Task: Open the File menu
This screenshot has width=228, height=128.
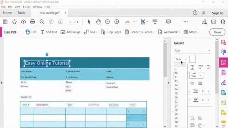Action: [x=3, y=7]
